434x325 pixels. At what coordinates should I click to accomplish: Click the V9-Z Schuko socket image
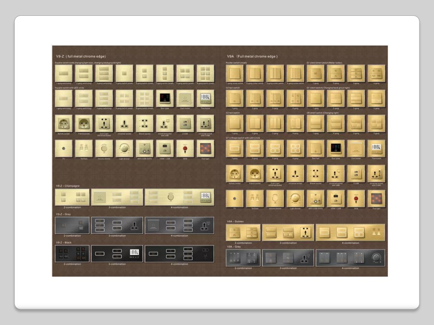pos(64,123)
